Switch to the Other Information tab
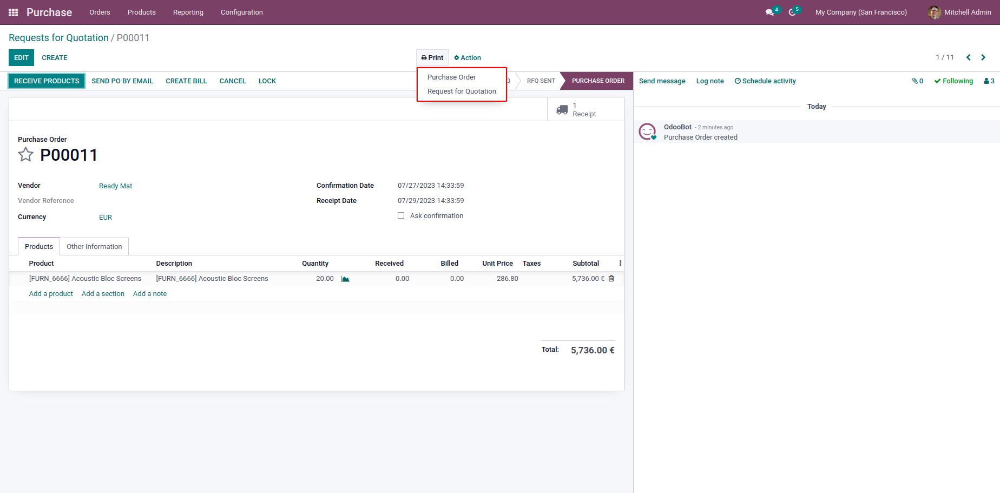This screenshot has height=493, width=1000. (x=94, y=247)
